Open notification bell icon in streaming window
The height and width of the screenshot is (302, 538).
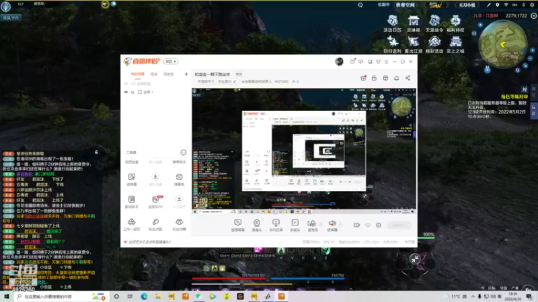tap(396, 78)
